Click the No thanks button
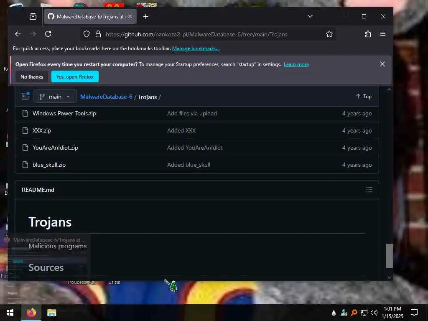This screenshot has width=428, height=321. pos(32,77)
